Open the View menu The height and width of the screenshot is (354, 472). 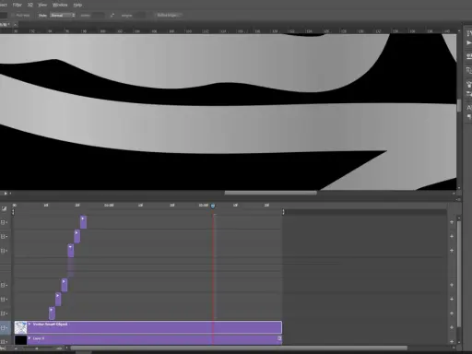[x=42, y=5]
